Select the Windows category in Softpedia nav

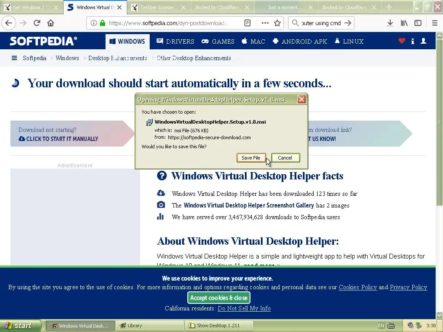click(128, 41)
